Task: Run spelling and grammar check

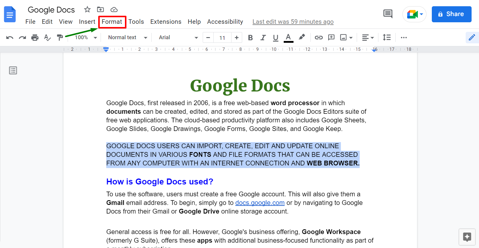Action: pyautogui.click(x=47, y=37)
